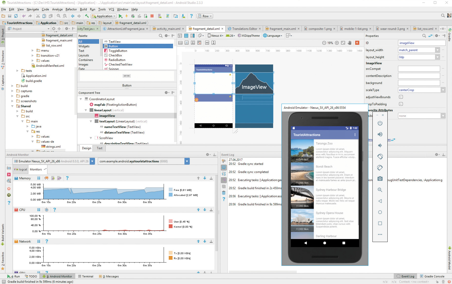The image size is (452, 284).
Task: Click the Save All toolbar icon
Action: [10, 16]
